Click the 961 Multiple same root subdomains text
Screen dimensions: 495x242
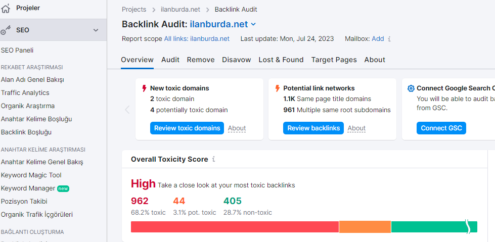[337, 110]
